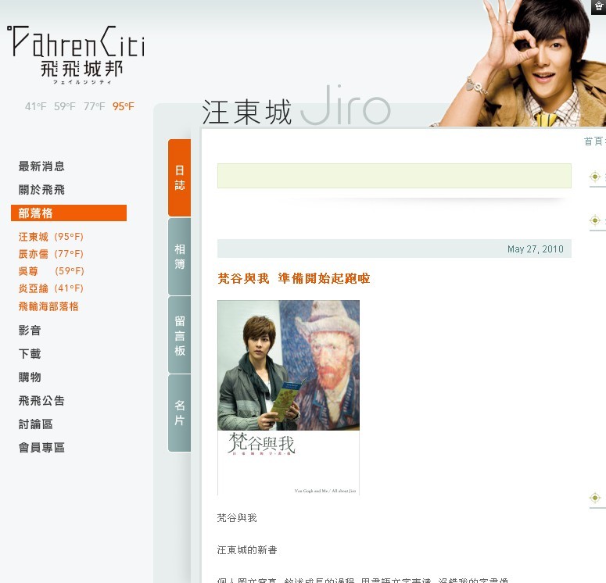Select the highlighted 部落格 menu item
Image resolution: width=606 pixels, height=583 pixels.
click(x=69, y=213)
